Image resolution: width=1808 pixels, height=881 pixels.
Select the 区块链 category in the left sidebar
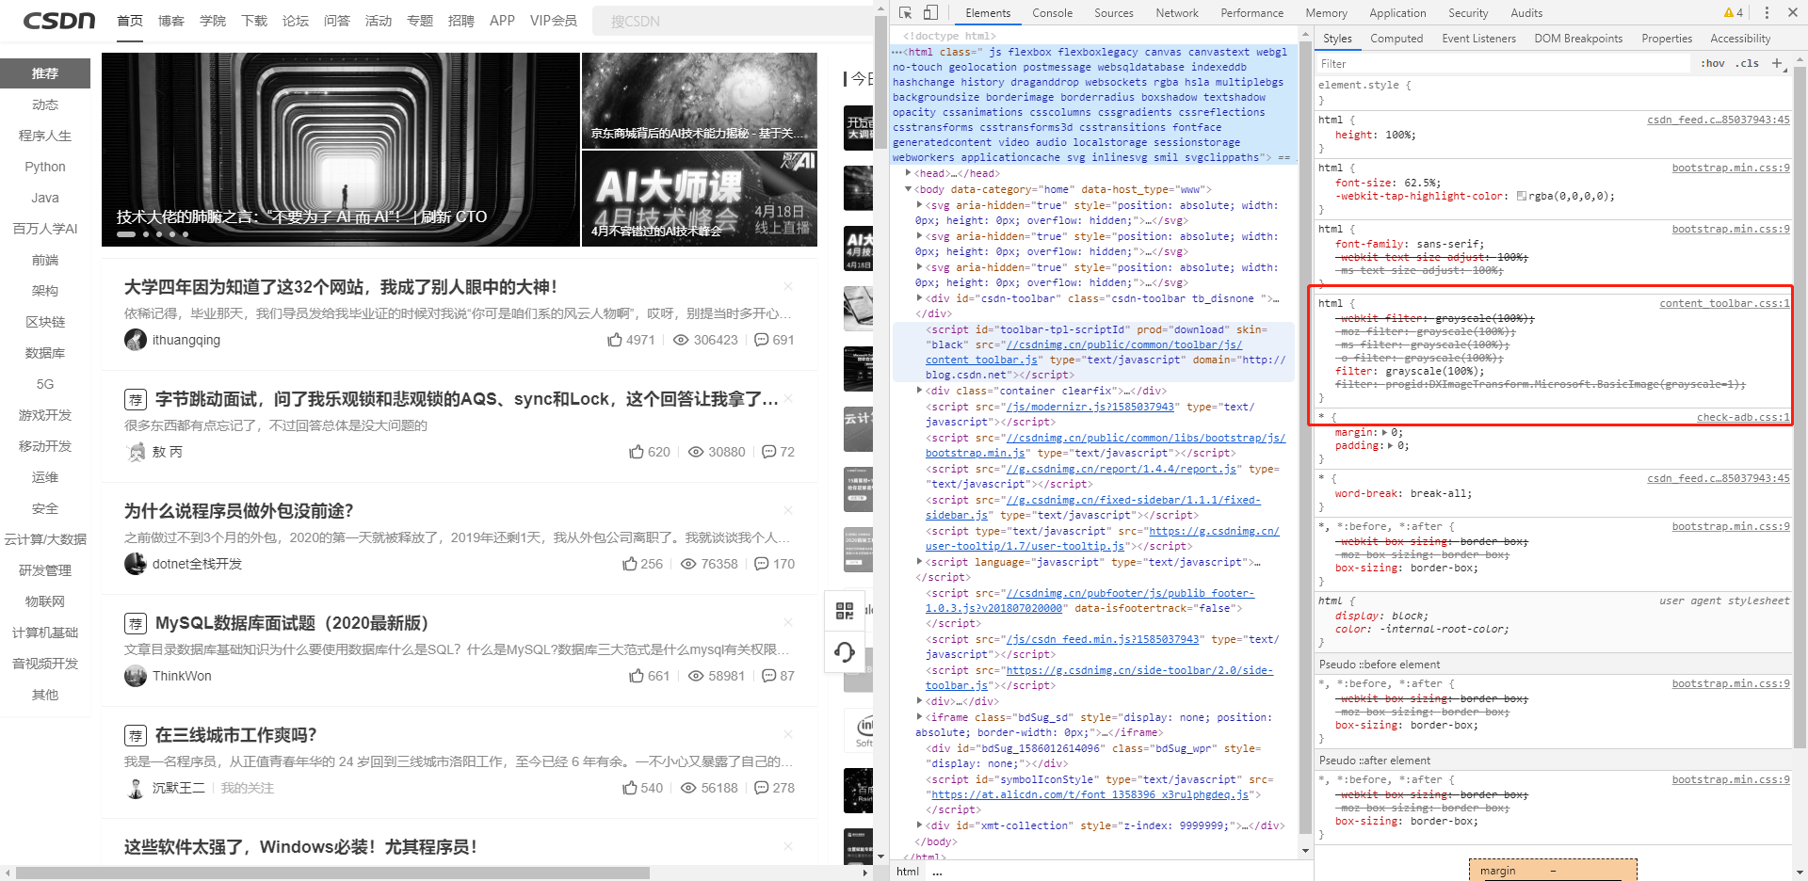coord(45,322)
